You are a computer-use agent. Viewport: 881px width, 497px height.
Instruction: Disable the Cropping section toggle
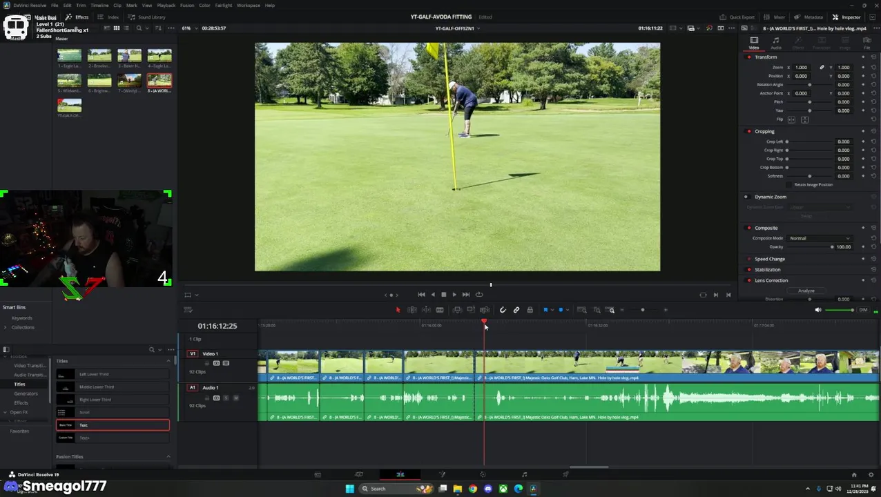(x=749, y=131)
